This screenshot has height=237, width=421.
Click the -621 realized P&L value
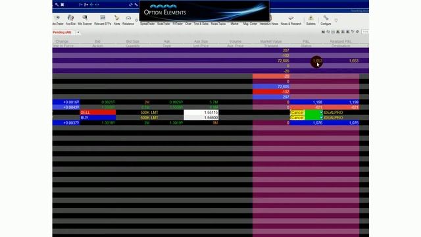[355, 107]
